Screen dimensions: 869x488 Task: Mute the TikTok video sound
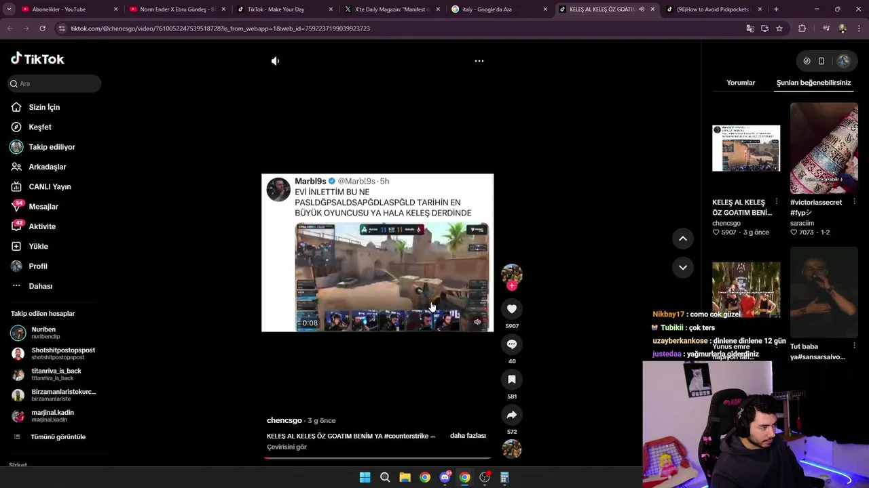point(275,61)
